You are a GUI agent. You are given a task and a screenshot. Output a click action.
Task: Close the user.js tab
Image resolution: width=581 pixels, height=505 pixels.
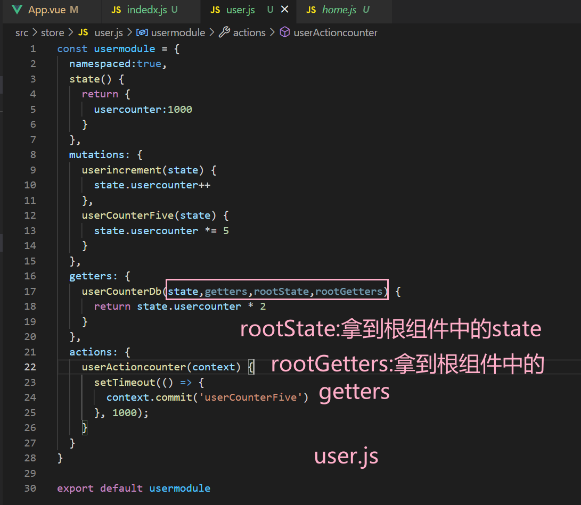[284, 10]
